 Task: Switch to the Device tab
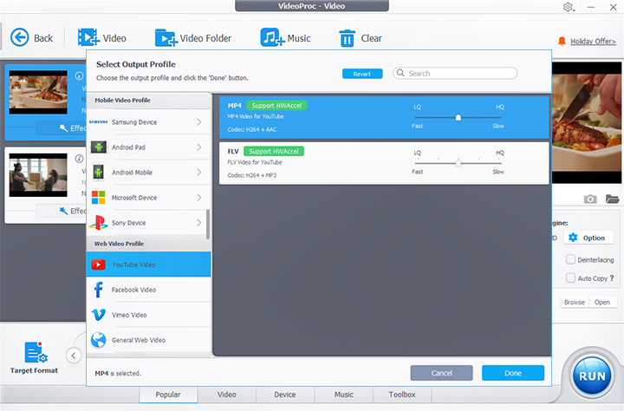(x=285, y=395)
